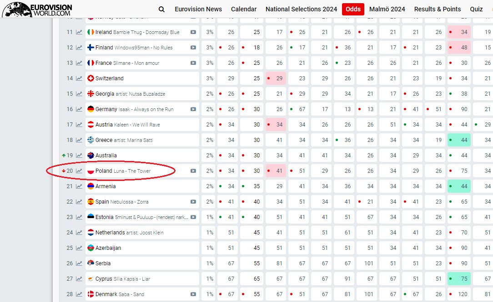Screen dimensions: 493x302
Task: Click Armenia's green highlighted 44 odds cell
Action: pos(459,186)
